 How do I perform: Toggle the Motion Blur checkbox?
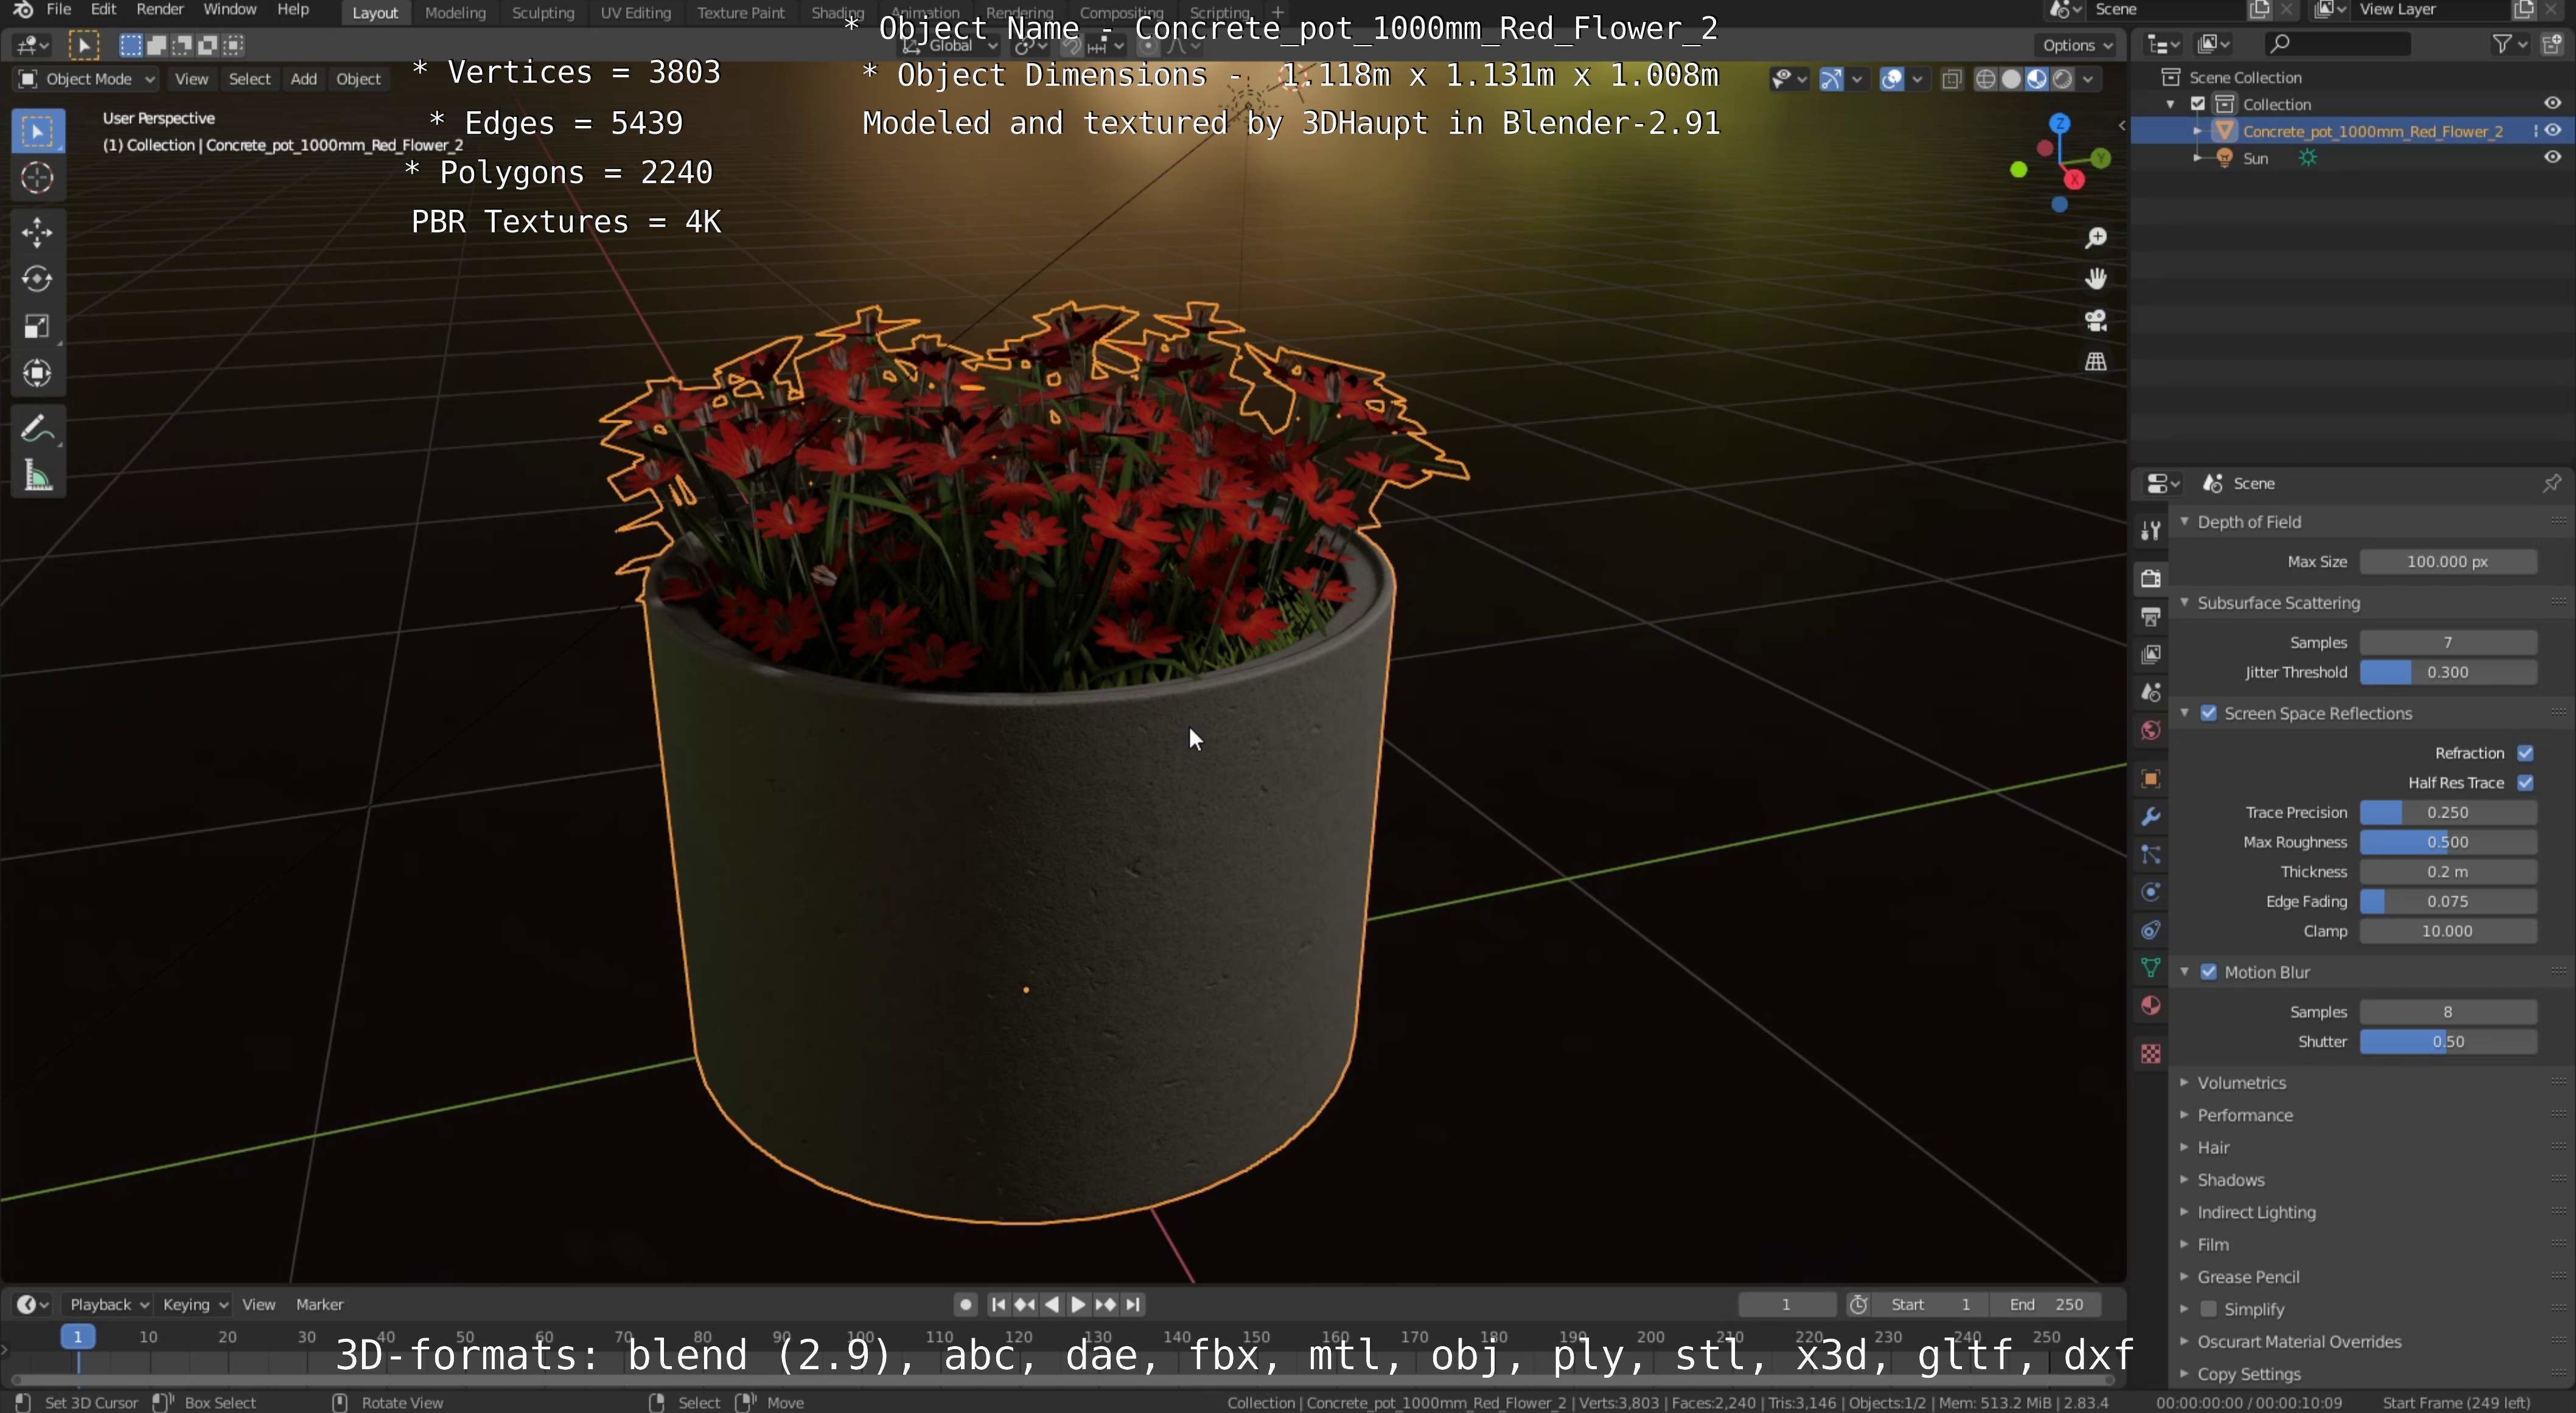tap(2209, 971)
